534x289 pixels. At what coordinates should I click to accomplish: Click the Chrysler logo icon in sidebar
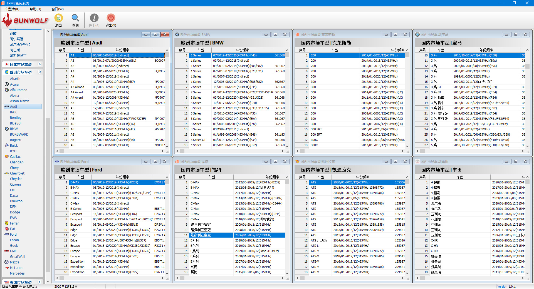coord(7,179)
